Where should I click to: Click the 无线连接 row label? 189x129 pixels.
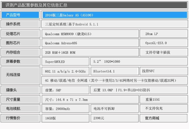20,75
